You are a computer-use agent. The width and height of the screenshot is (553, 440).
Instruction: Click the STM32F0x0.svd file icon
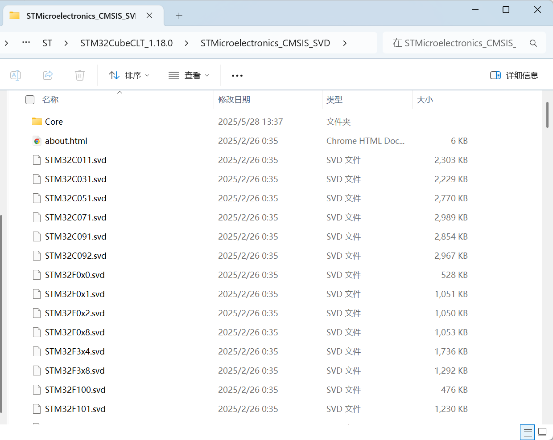click(37, 275)
